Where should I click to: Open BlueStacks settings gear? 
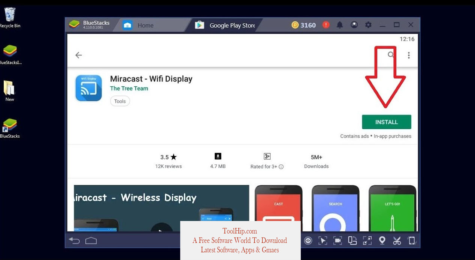[x=368, y=25]
